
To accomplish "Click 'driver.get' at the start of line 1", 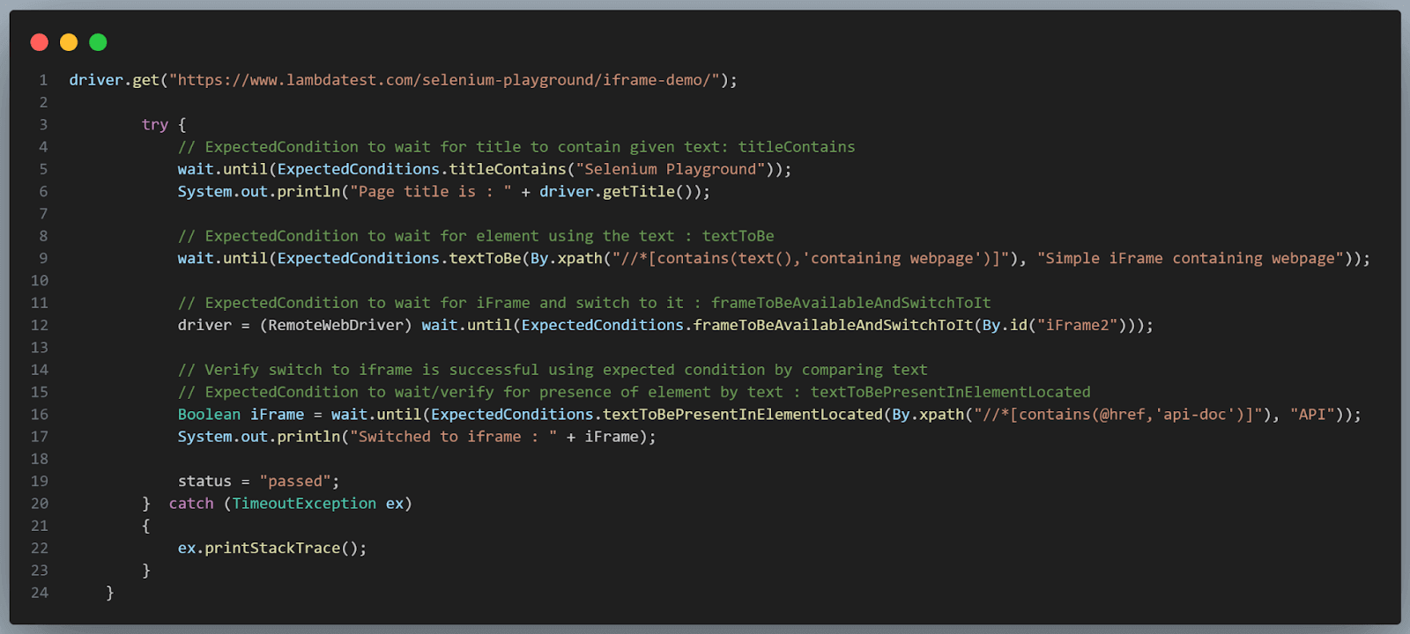I will click(114, 80).
